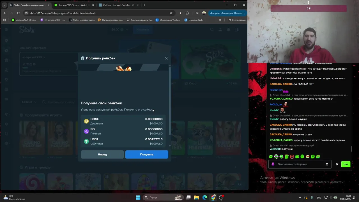Click the Назад button
This screenshot has height=202, width=359.
tap(102, 154)
